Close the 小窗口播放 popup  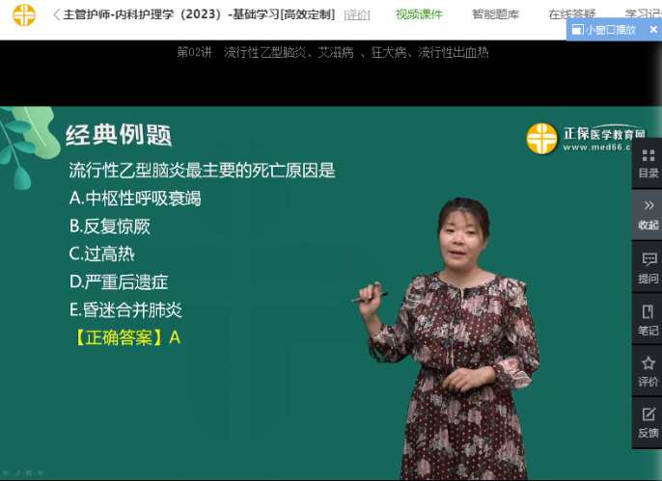coord(652,30)
